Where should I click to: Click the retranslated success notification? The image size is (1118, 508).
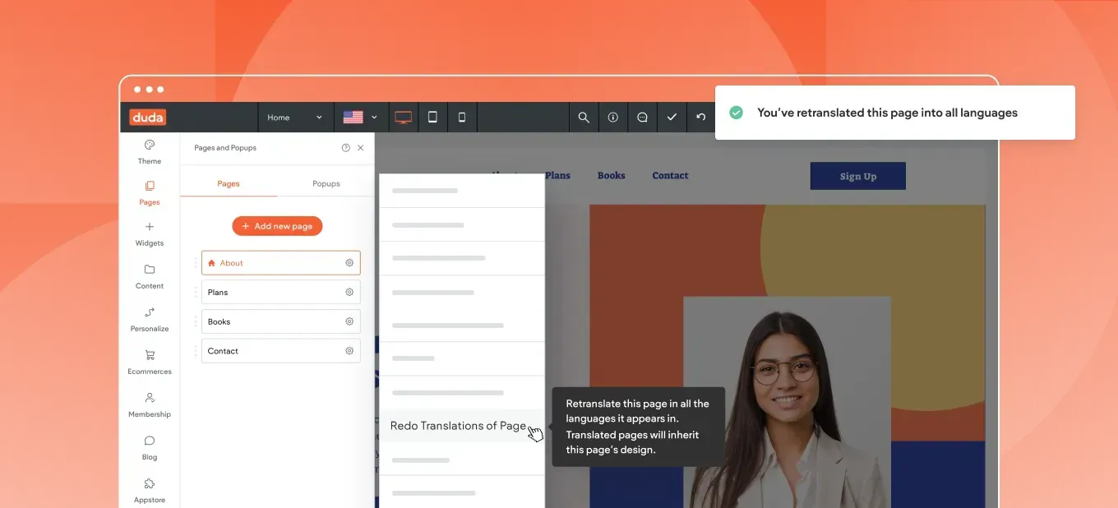click(x=894, y=113)
